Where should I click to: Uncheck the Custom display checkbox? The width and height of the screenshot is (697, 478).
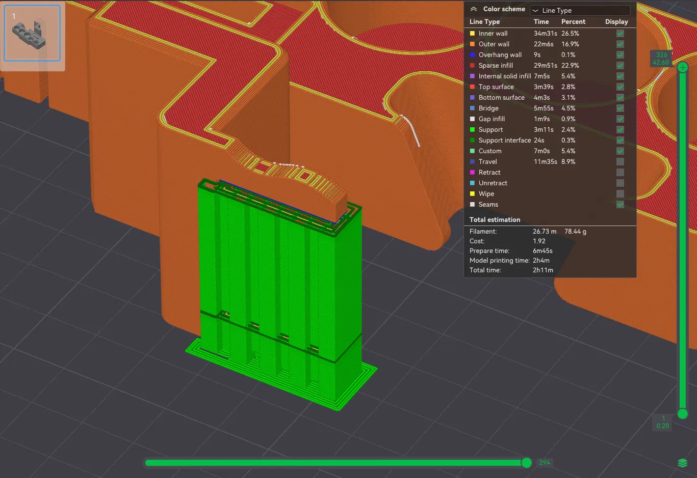(x=620, y=151)
